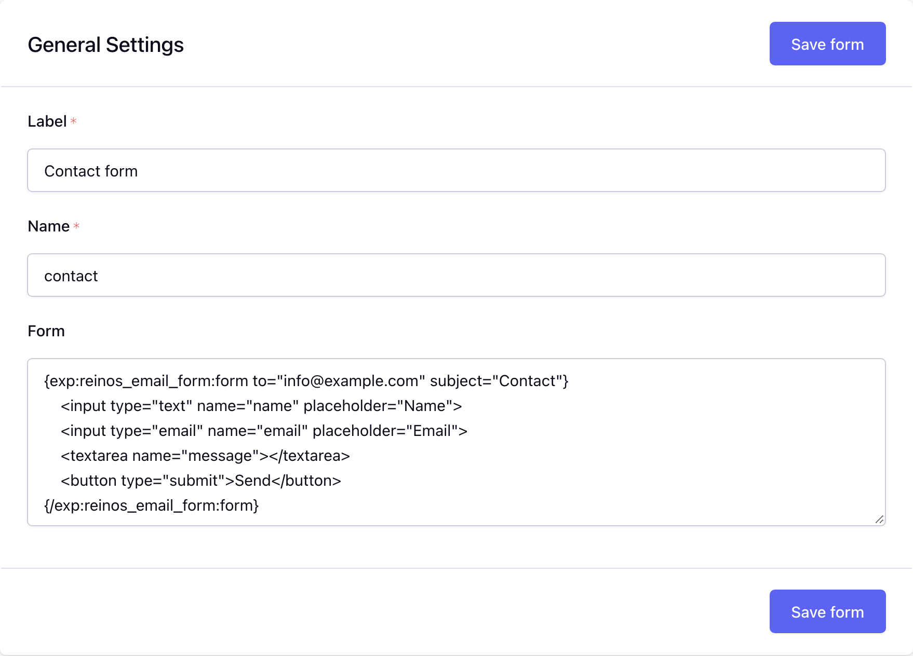The image size is (913, 656).
Task: Click the Label field caption
Action: pyautogui.click(x=47, y=121)
